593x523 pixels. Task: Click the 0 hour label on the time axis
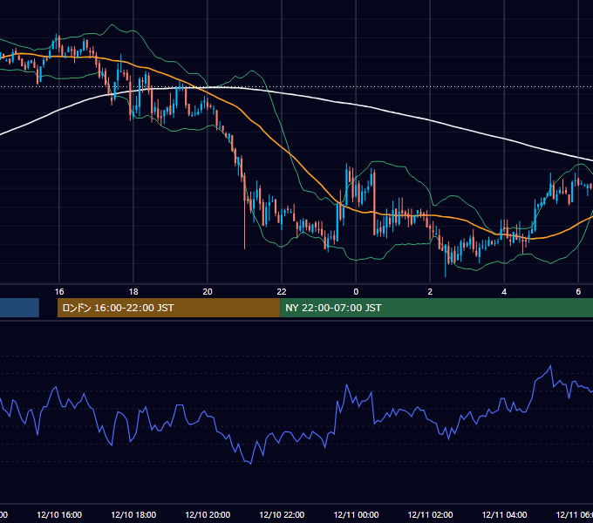click(356, 292)
